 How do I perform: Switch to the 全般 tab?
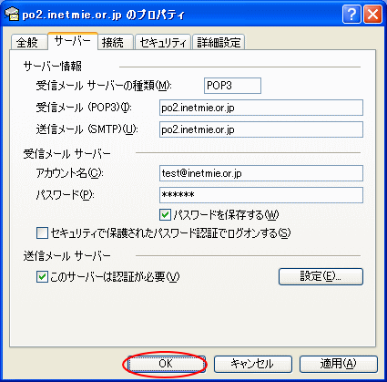tap(29, 42)
